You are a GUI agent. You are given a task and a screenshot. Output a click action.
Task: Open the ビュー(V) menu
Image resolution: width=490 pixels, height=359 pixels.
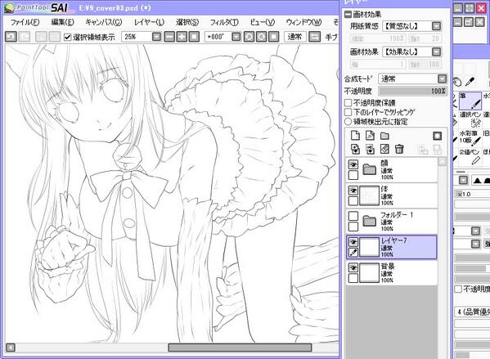(x=262, y=23)
